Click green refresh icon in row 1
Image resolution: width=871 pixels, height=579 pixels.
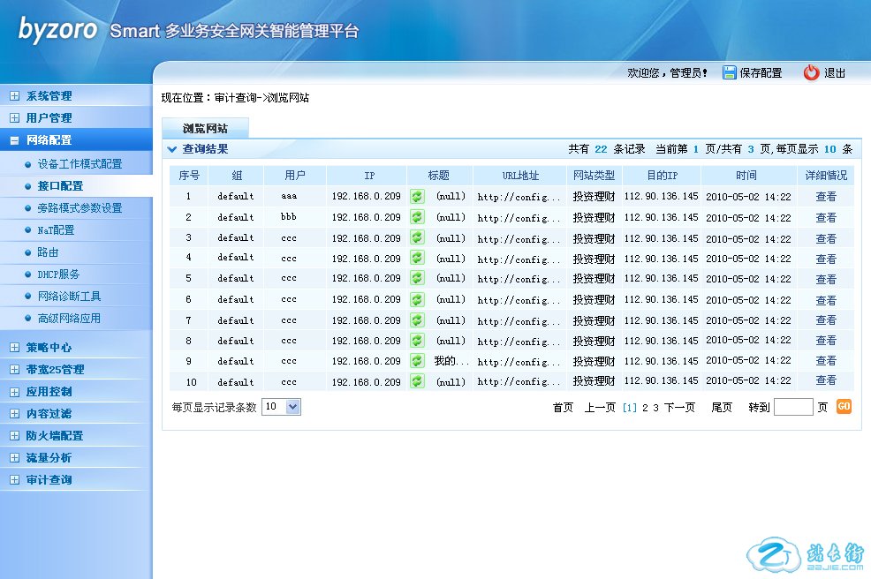(x=417, y=196)
